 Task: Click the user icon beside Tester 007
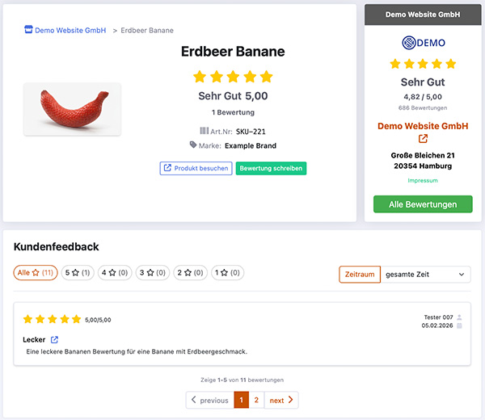(x=460, y=317)
